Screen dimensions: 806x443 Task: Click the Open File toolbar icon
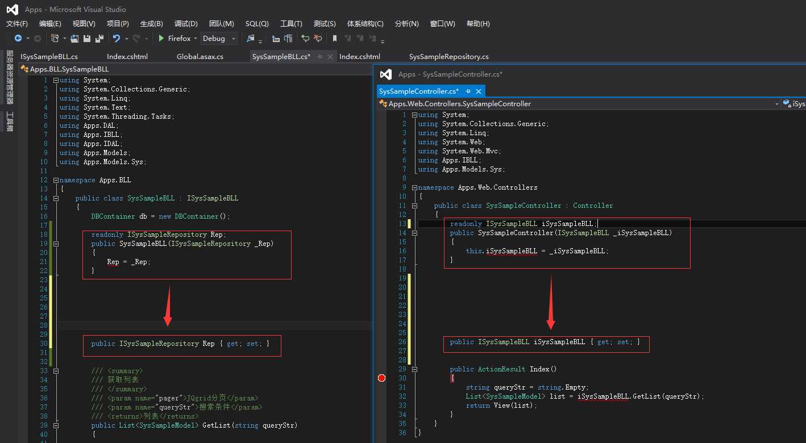tap(74, 39)
